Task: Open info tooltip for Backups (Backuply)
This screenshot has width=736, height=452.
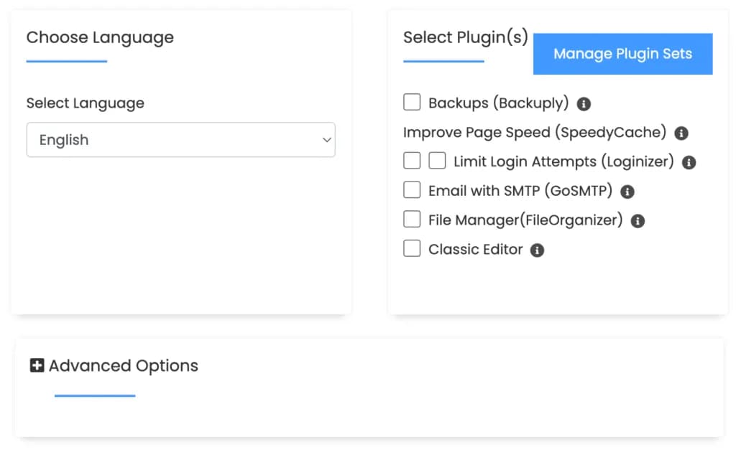Action: (x=584, y=103)
